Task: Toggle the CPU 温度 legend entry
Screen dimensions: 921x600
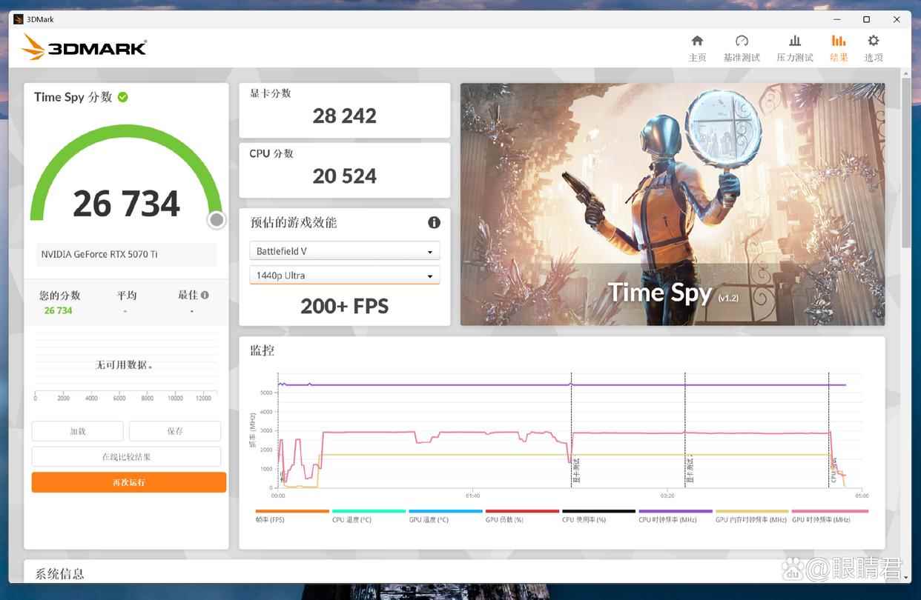Action: click(x=369, y=516)
